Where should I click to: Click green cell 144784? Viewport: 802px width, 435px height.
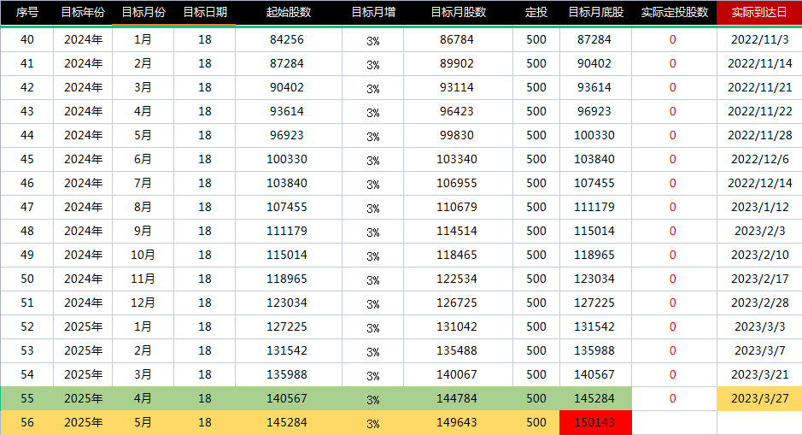(x=458, y=398)
